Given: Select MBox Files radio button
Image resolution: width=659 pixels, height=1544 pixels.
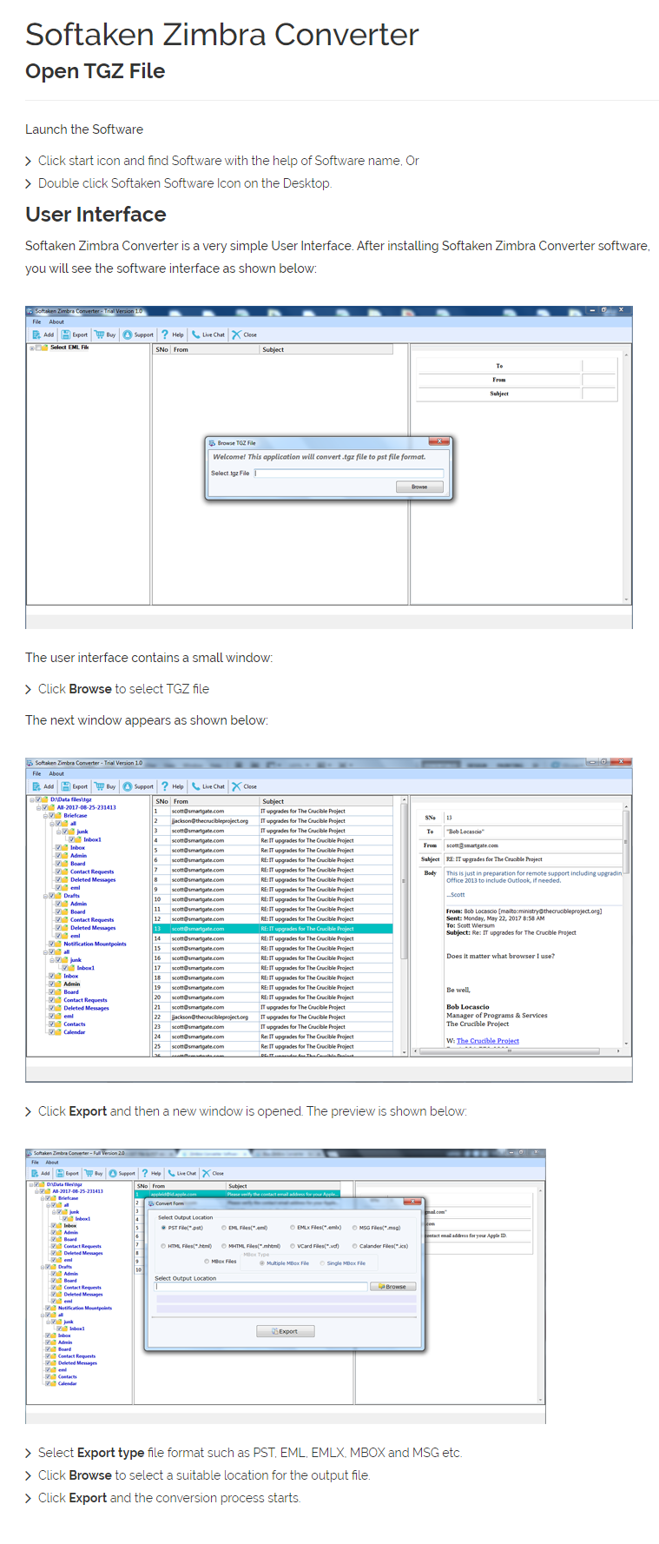Looking at the screenshot, I should [x=207, y=1262].
